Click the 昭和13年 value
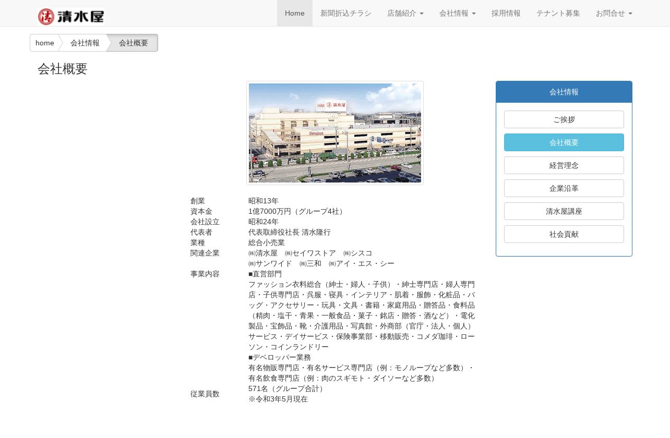This screenshot has height=438, width=670. 264,201
